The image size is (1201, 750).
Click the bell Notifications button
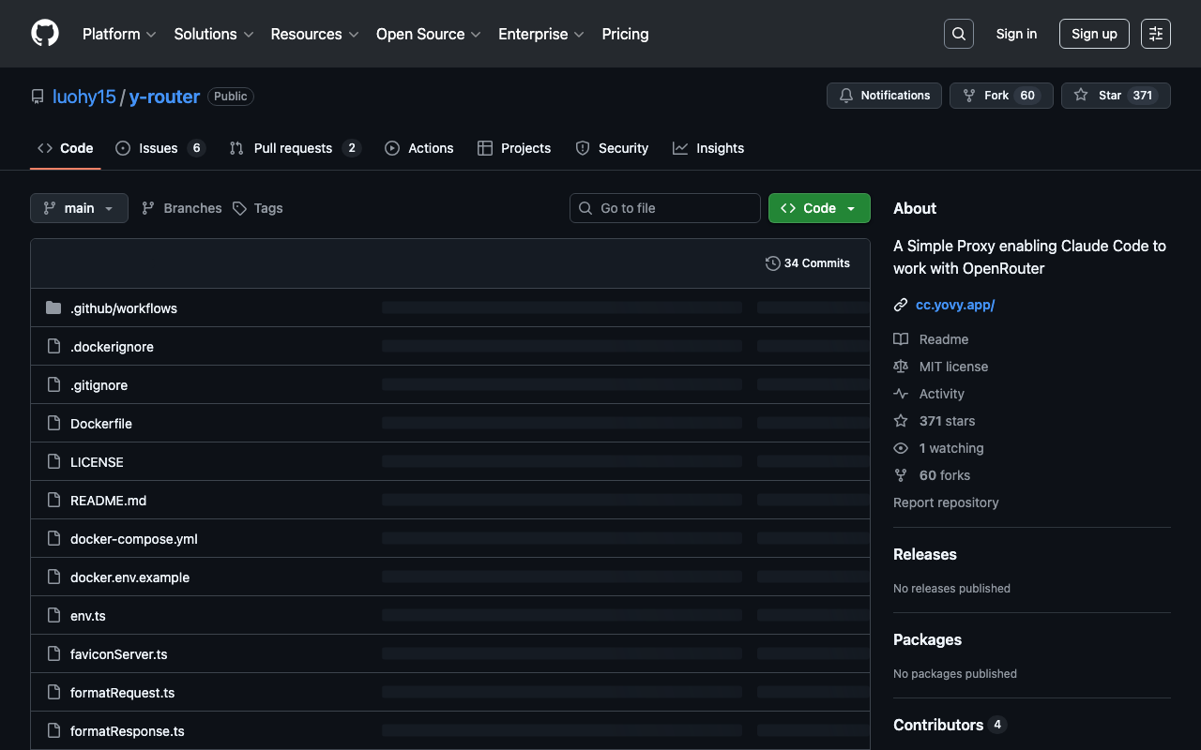pos(884,96)
